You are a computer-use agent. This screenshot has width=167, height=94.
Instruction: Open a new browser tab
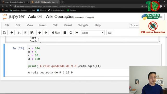pyautogui.click(x=62, y=2)
